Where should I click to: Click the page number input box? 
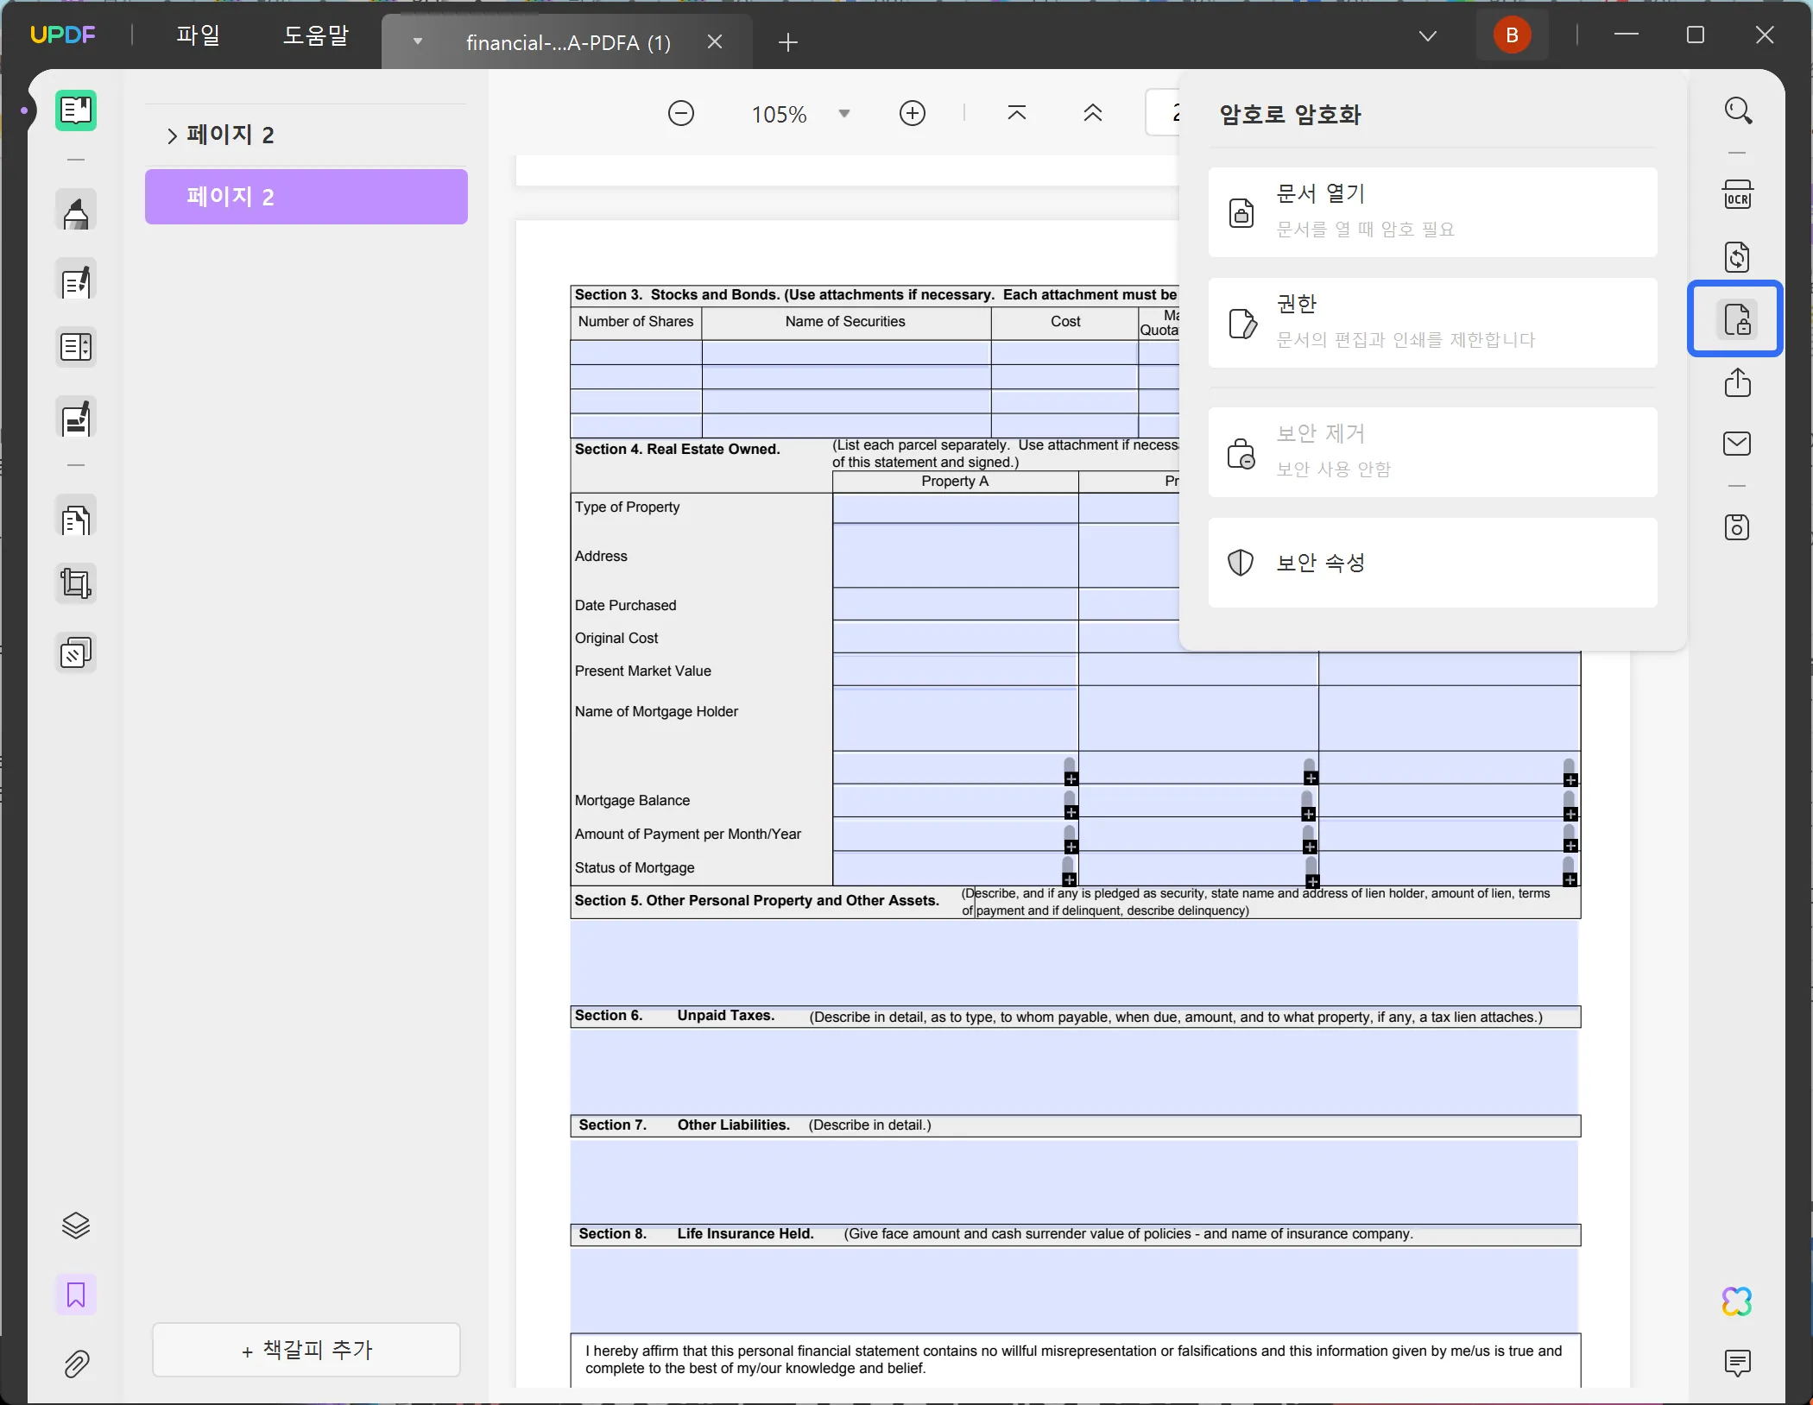pos(1163,112)
